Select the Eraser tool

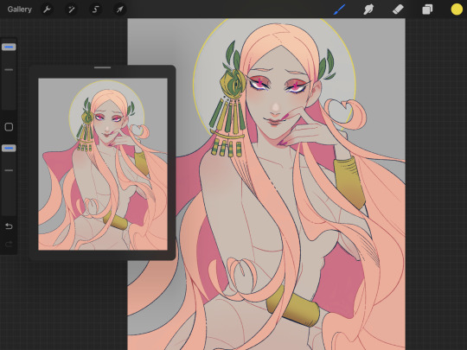point(398,10)
